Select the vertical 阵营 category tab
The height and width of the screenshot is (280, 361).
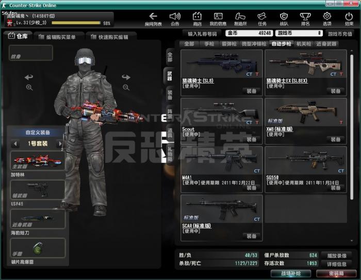click(x=170, y=114)
